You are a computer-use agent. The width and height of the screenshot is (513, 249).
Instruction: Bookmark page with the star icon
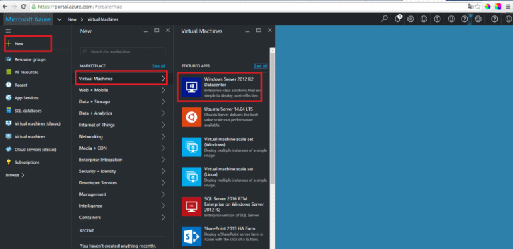tap(478, 7)
